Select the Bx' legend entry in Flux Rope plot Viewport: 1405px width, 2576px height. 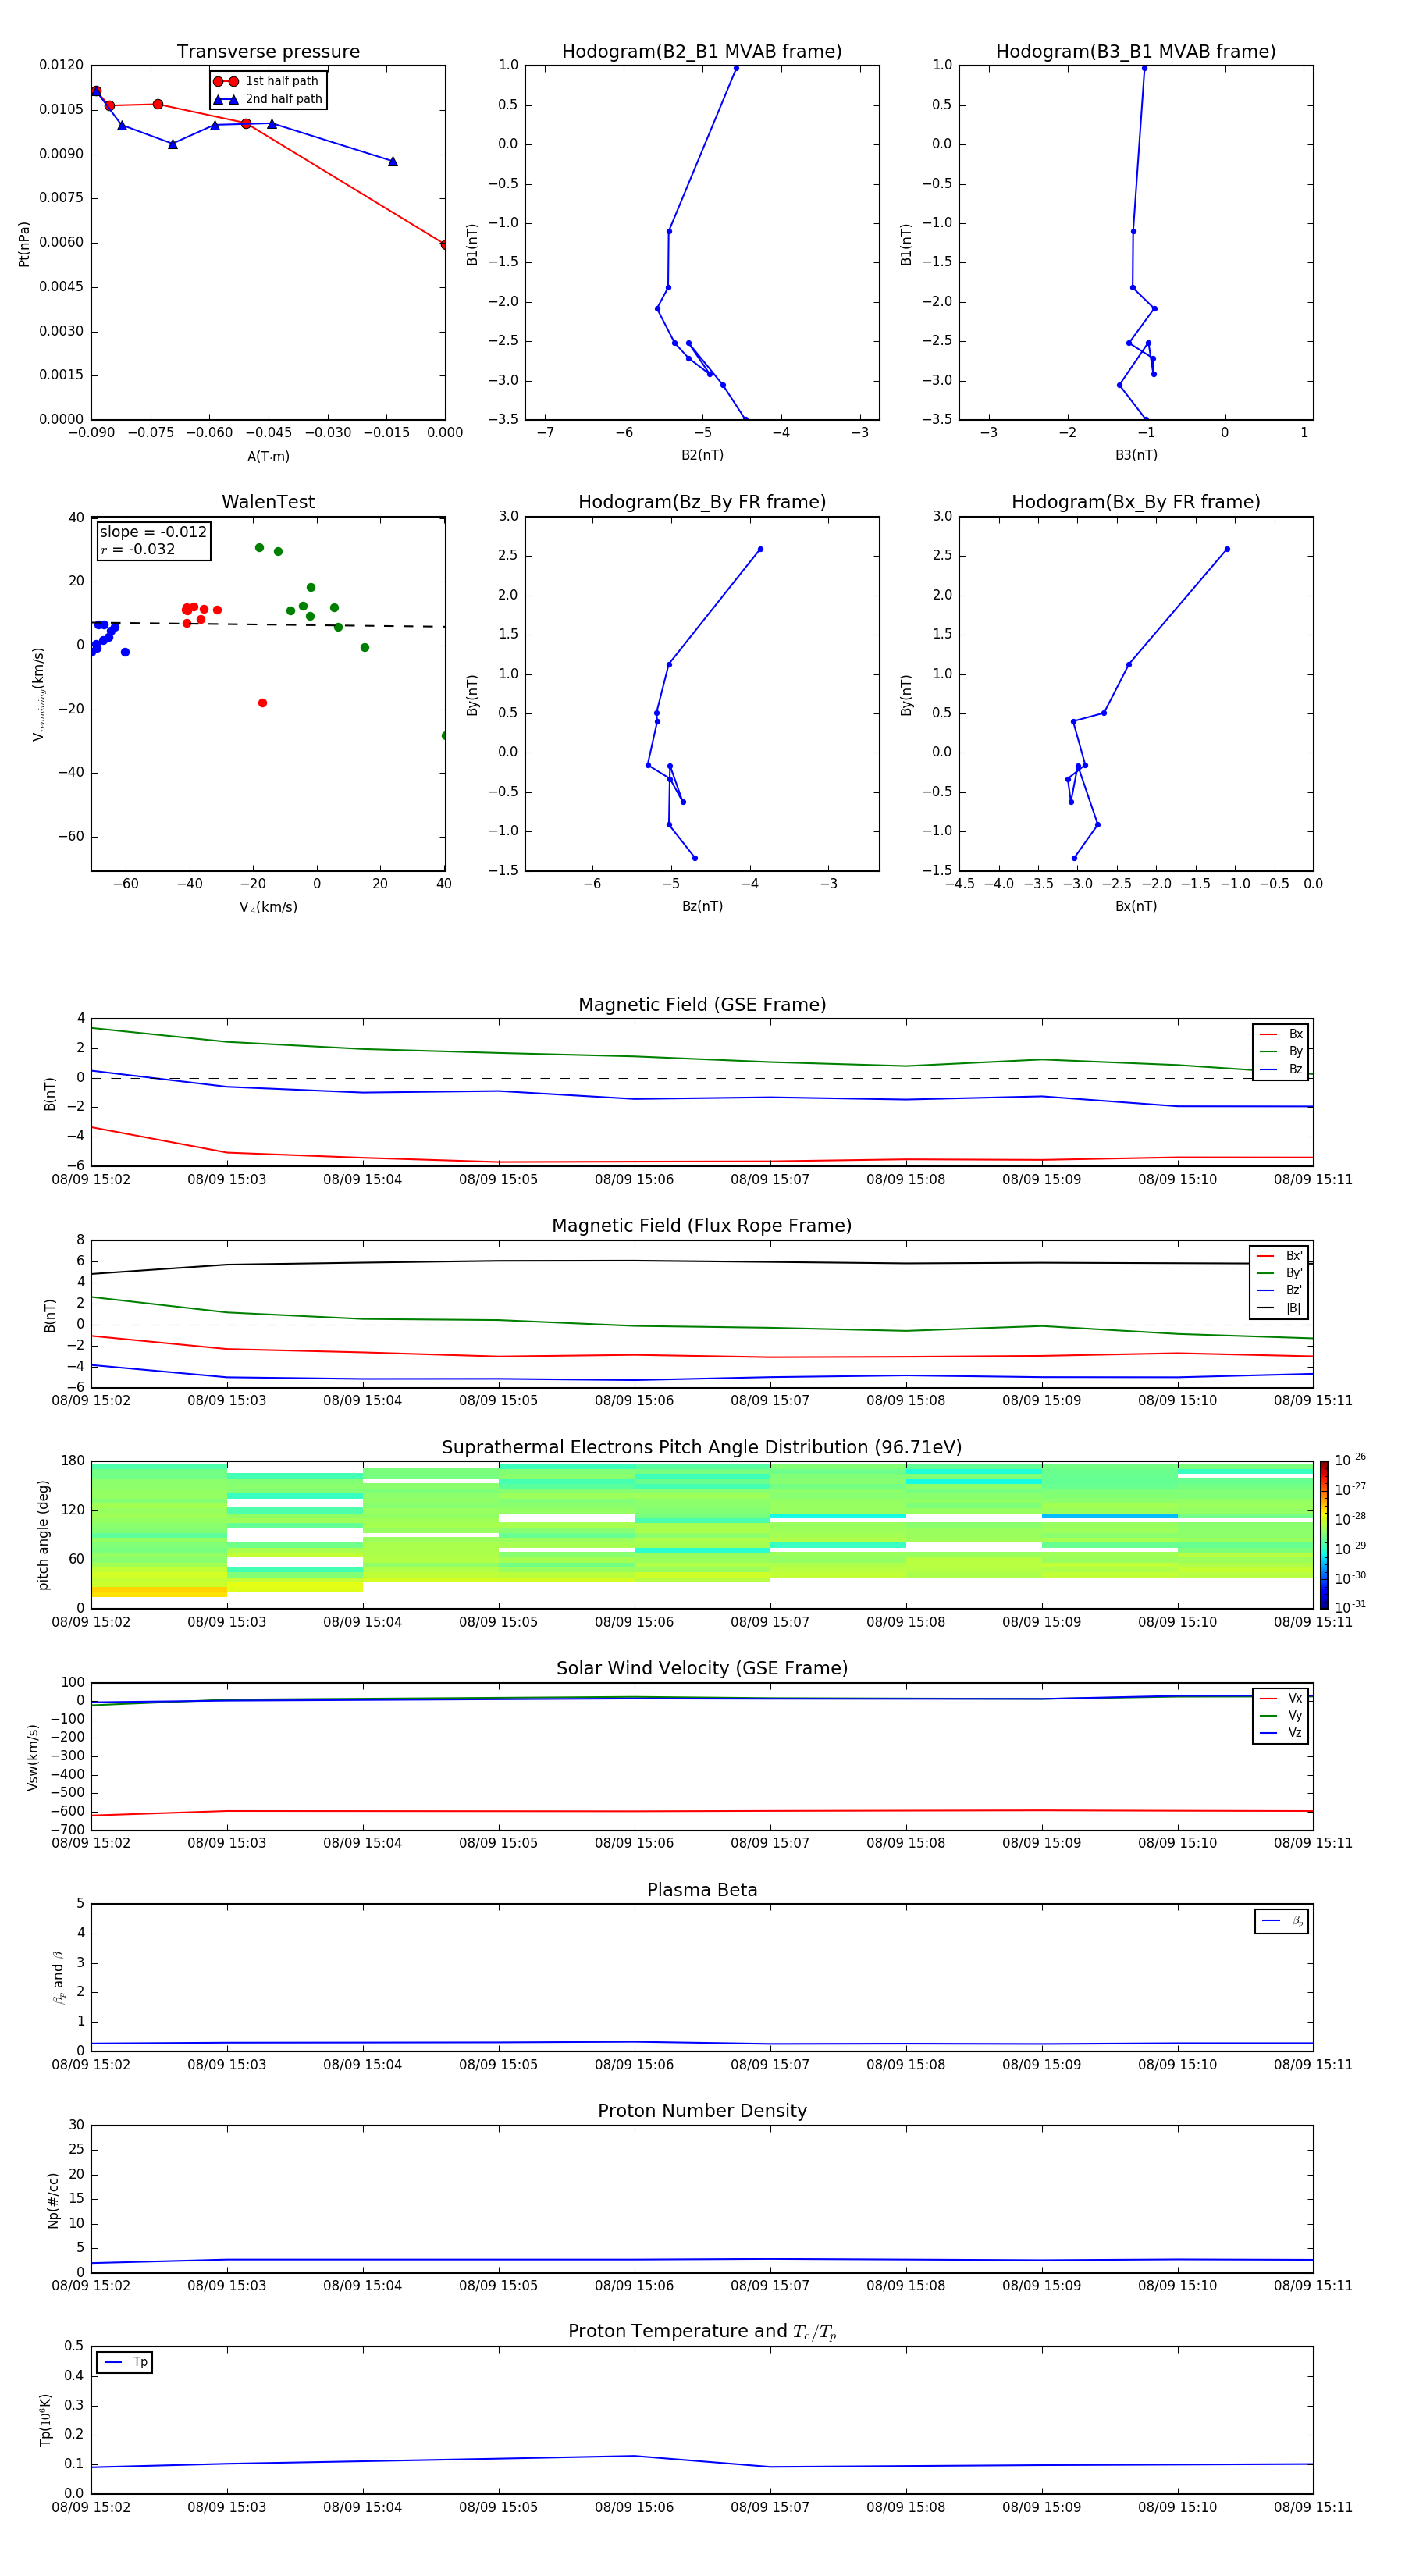(1279, 1256)
